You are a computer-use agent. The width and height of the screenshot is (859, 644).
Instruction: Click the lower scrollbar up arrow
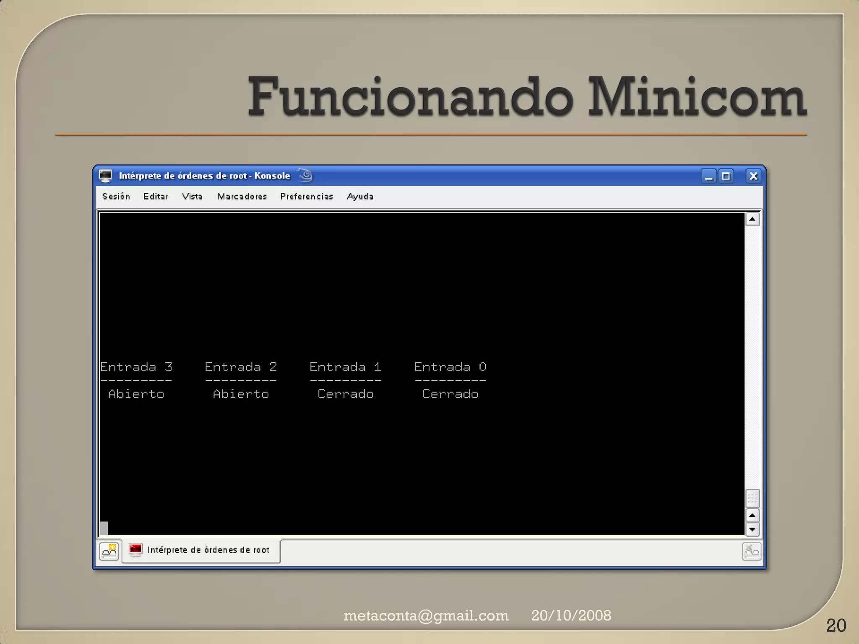(752, 515)
